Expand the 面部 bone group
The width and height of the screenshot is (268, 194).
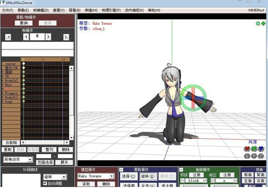3,72
